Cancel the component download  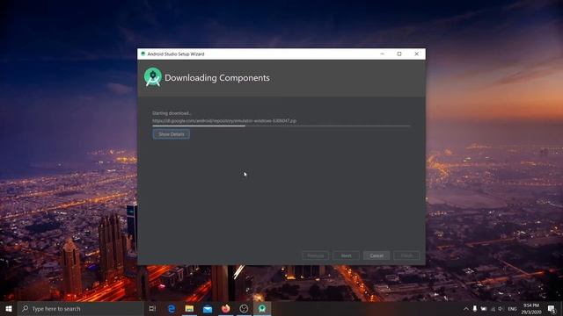[377, 255]
